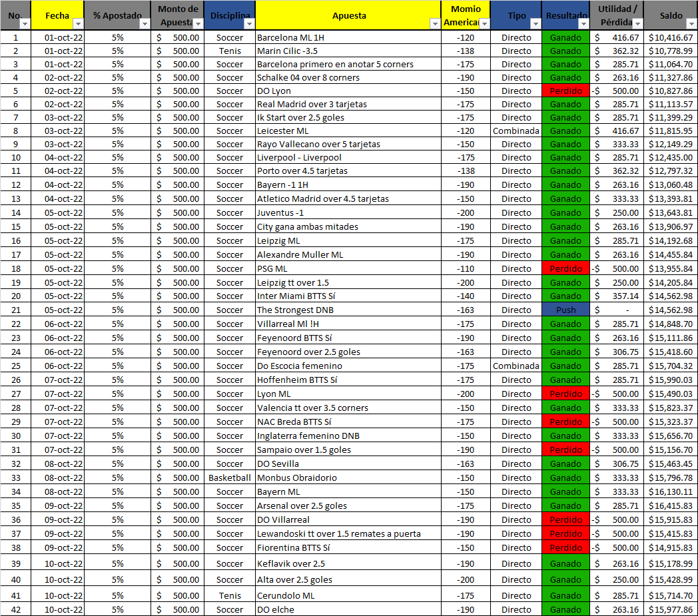This screenshot has height=616, width=698.
Task: Click the red 'Perdido' cell for PSG ML
Action: point(565,268)
